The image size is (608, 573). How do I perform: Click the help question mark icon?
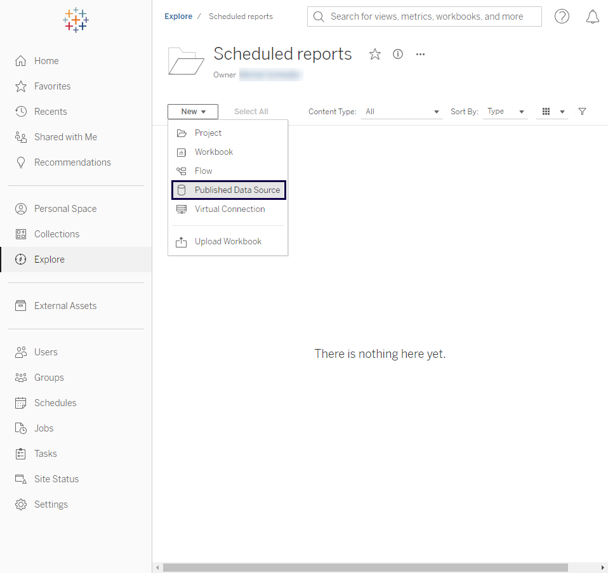pos(562,16)
